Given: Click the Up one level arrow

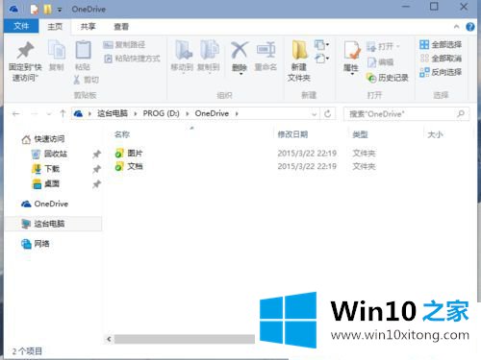Looking at the screenshot, I should point(63,113).
